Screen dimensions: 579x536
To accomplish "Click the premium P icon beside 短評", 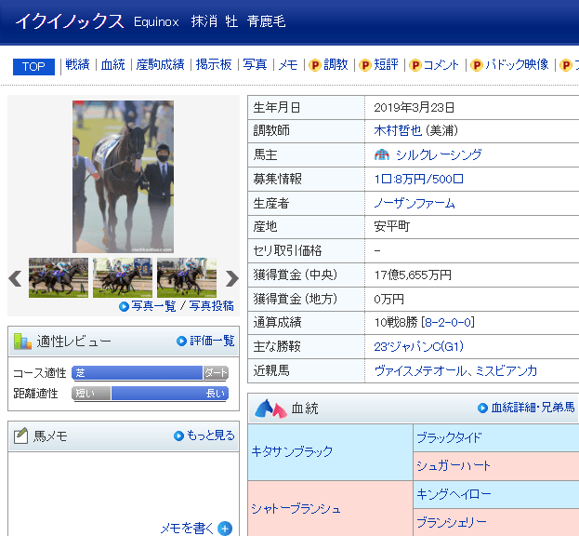I will click(x=365, y=65).
